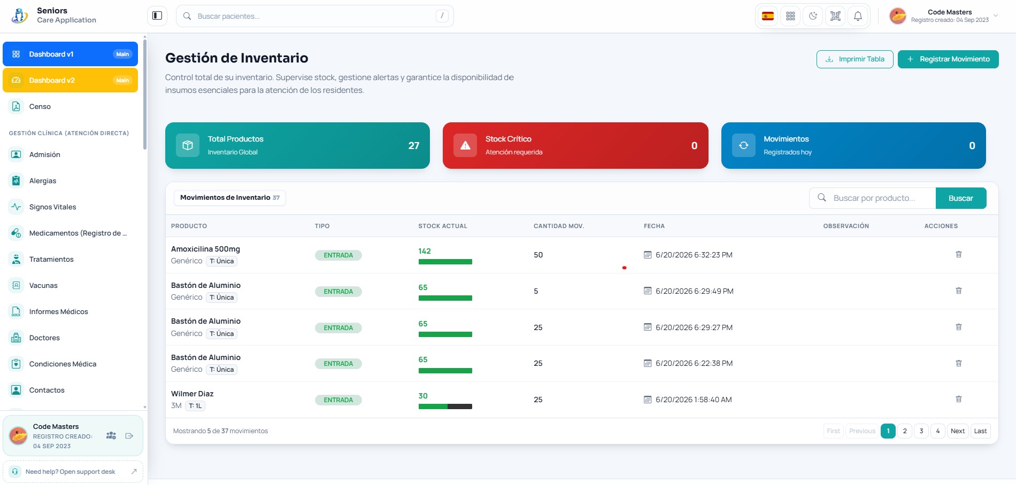Open Medicamentos (Registro de... sidebar item
1016x485 pixels.
pos(70,233)
